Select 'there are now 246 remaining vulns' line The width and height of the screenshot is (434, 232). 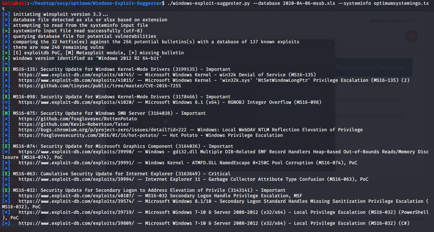[59, 47]
